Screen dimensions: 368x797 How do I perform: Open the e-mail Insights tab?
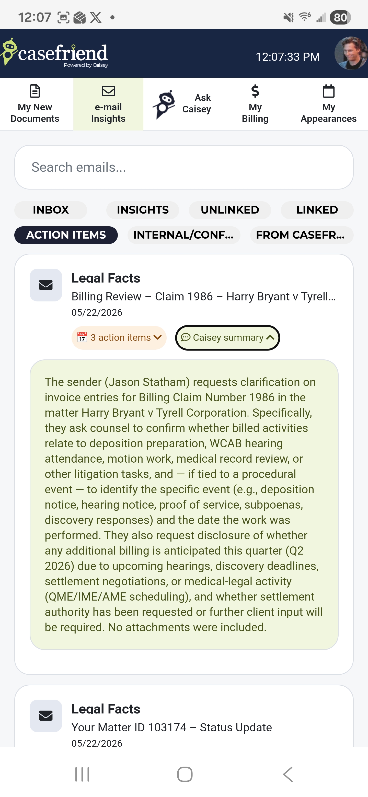tap(108, 104)
